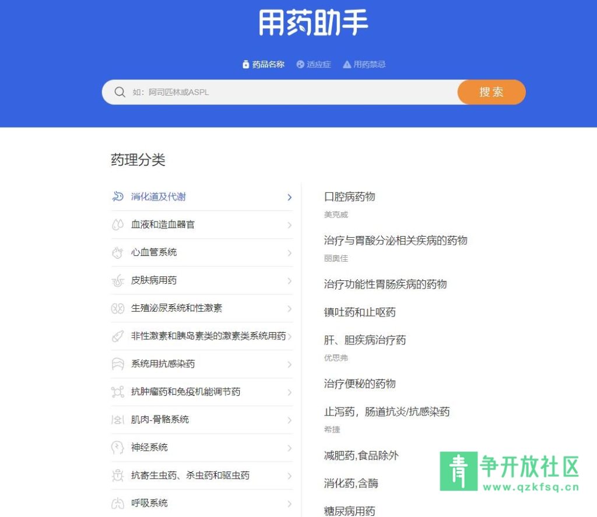Open 肝、胆疾病治疗药 link

click(365, 340)
